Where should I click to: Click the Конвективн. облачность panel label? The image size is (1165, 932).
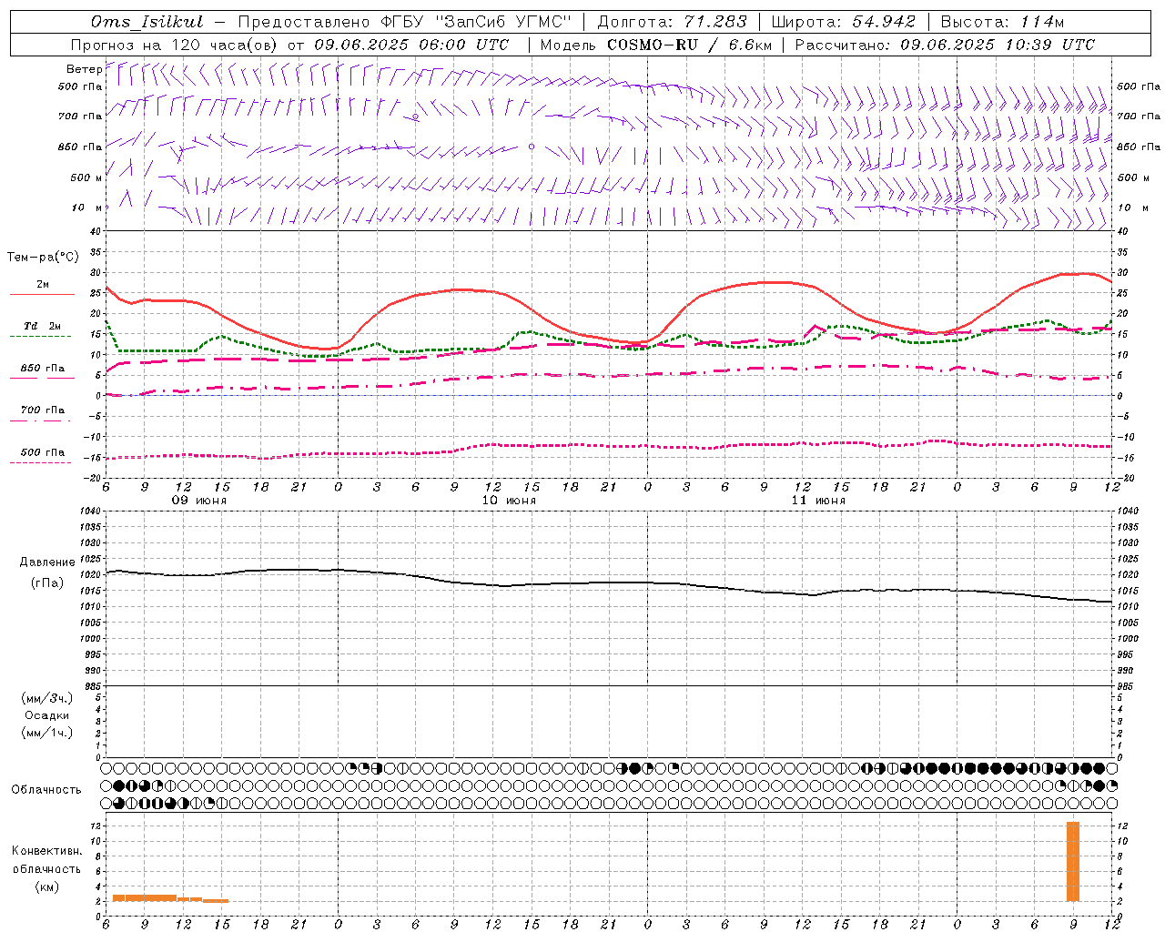(x=46, y=860)
